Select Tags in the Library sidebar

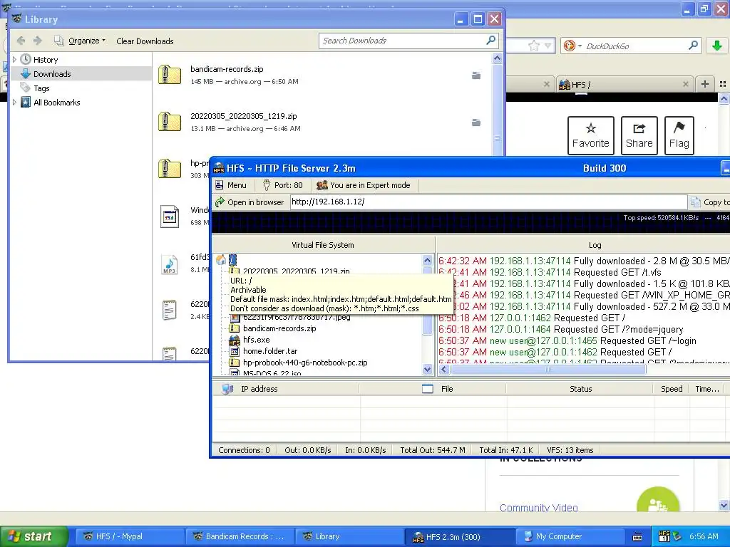coord(41,88)
